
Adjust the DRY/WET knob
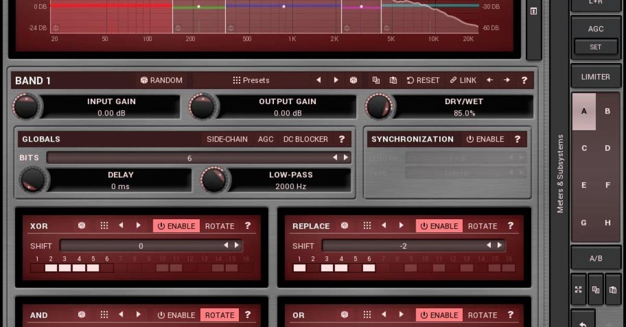click(x=380, y=107)
